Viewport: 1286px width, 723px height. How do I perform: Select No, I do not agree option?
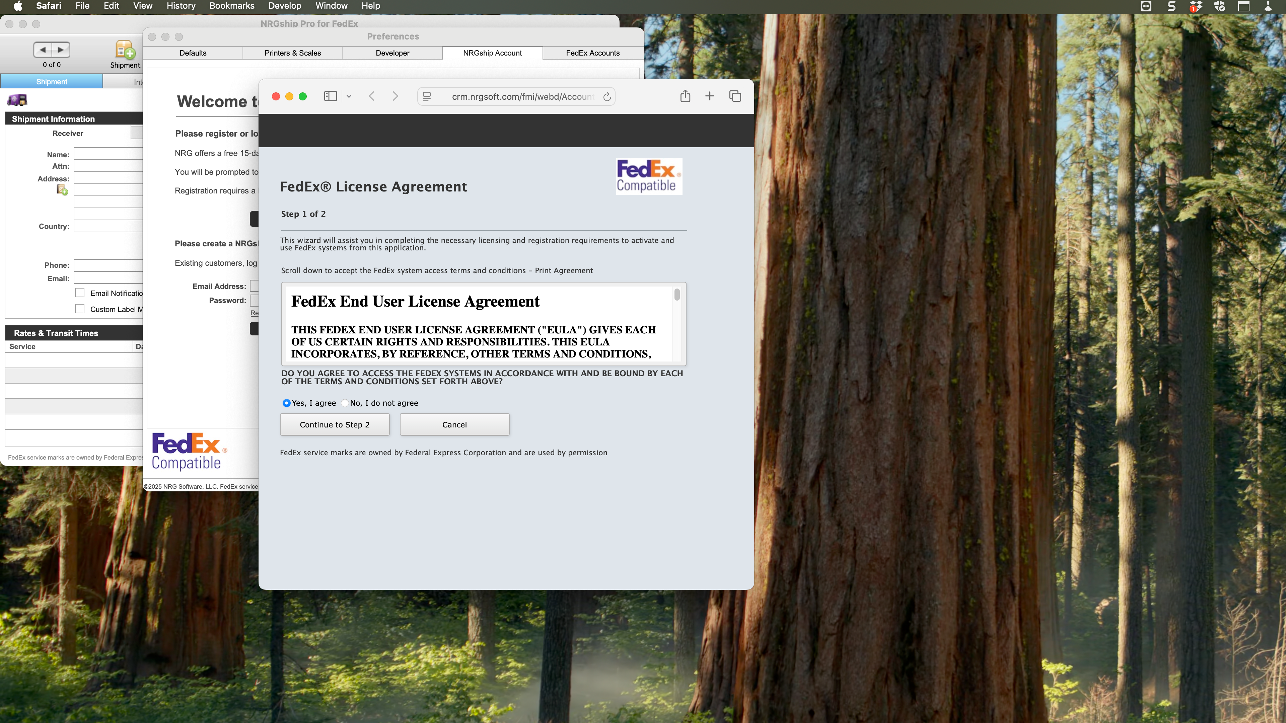click(x=345, y=403)
